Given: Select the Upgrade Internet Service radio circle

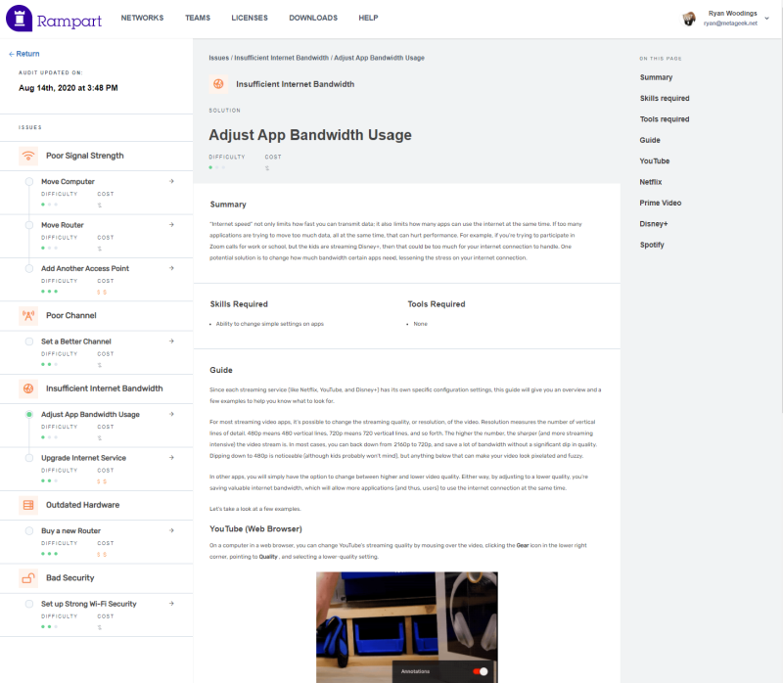Looking at the screenshot, I should coord(29,458).
